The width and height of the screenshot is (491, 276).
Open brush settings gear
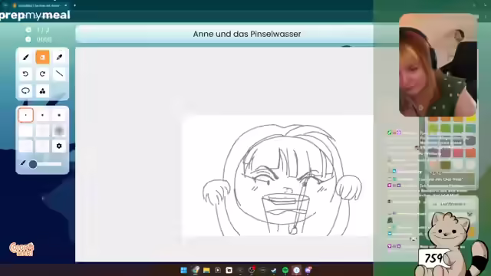(59, 146)
